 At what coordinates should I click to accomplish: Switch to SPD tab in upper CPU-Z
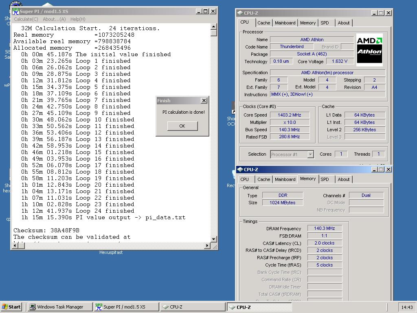point(325,23)
